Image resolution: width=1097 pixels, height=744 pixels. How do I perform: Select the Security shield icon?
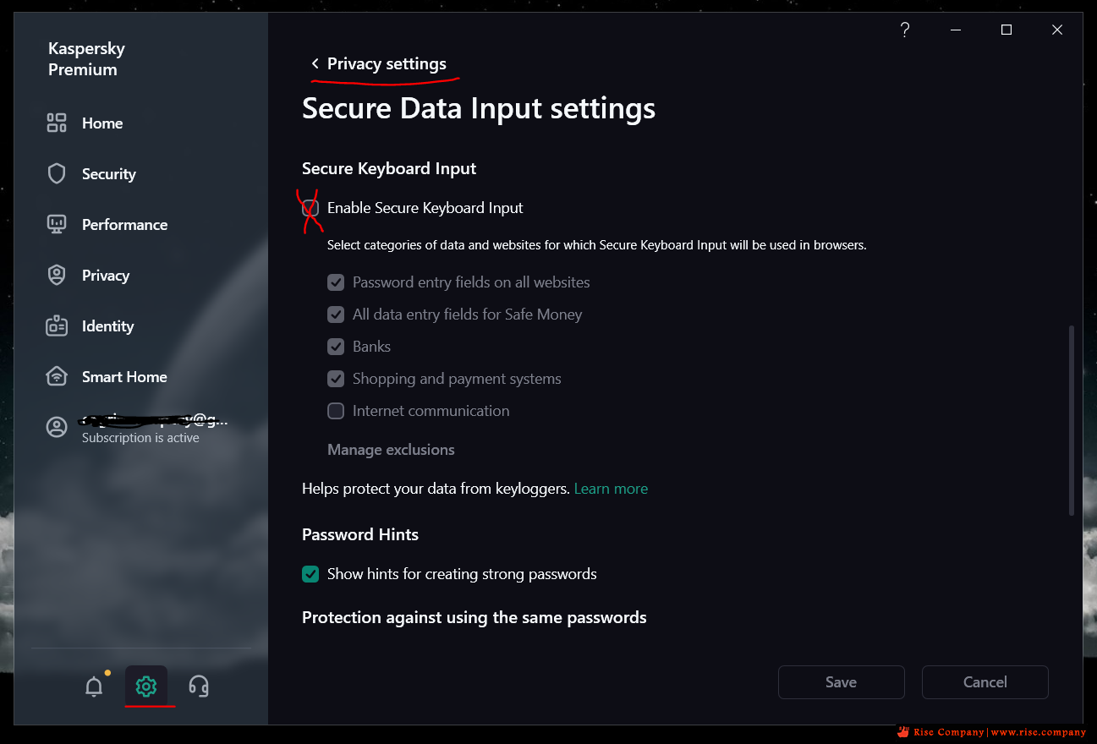click(x=57, y=174)
